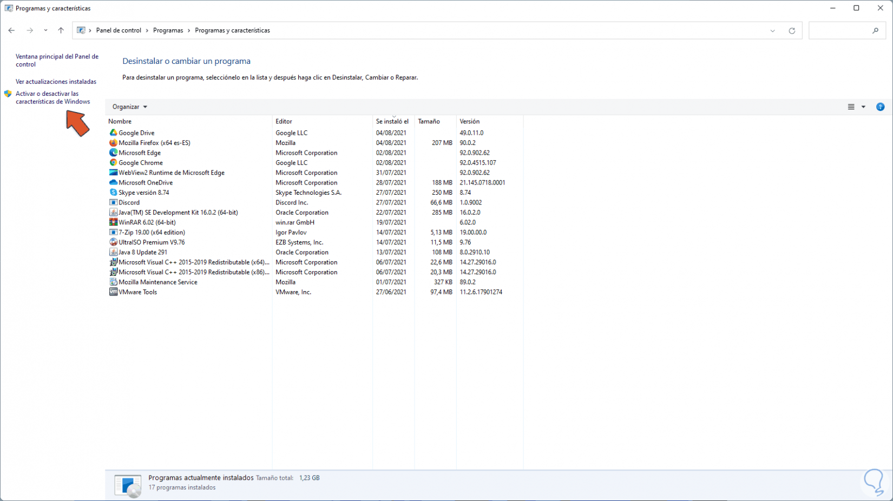This screenshot has width=893, height=501.
Task: Change the list view layout icon
Action: pos(851,107)
